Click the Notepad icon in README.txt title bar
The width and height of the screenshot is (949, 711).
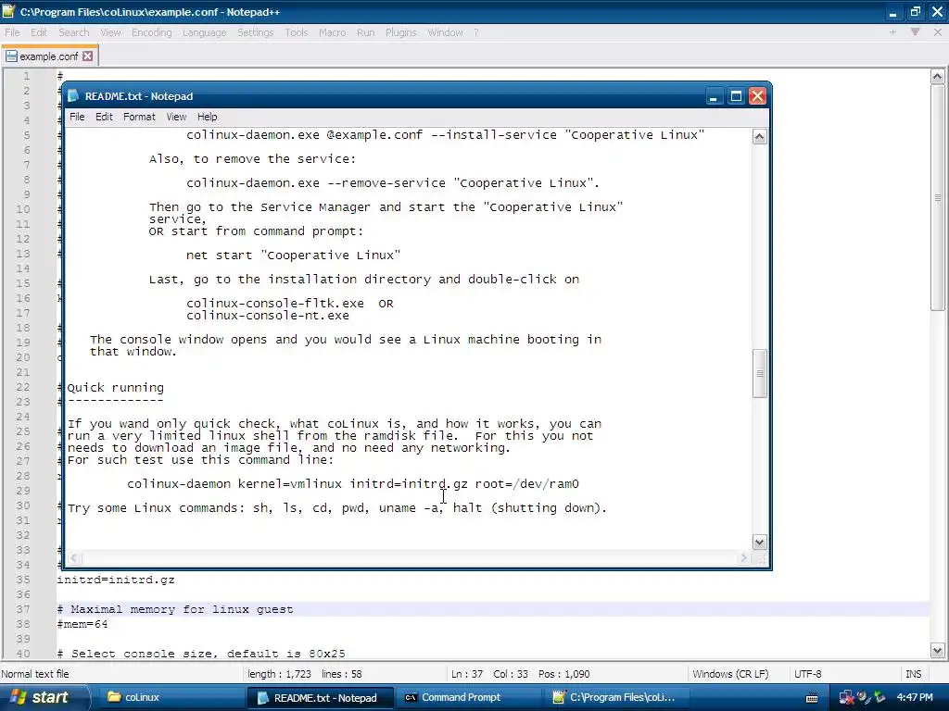point(73,96)
